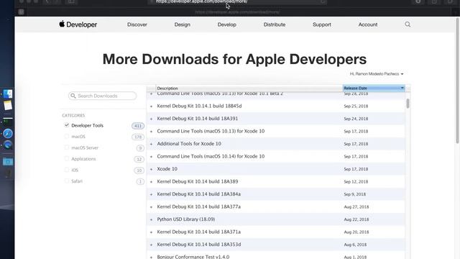
Task: Click the Sep 25, 2018 release date
Action: point(356,106)
